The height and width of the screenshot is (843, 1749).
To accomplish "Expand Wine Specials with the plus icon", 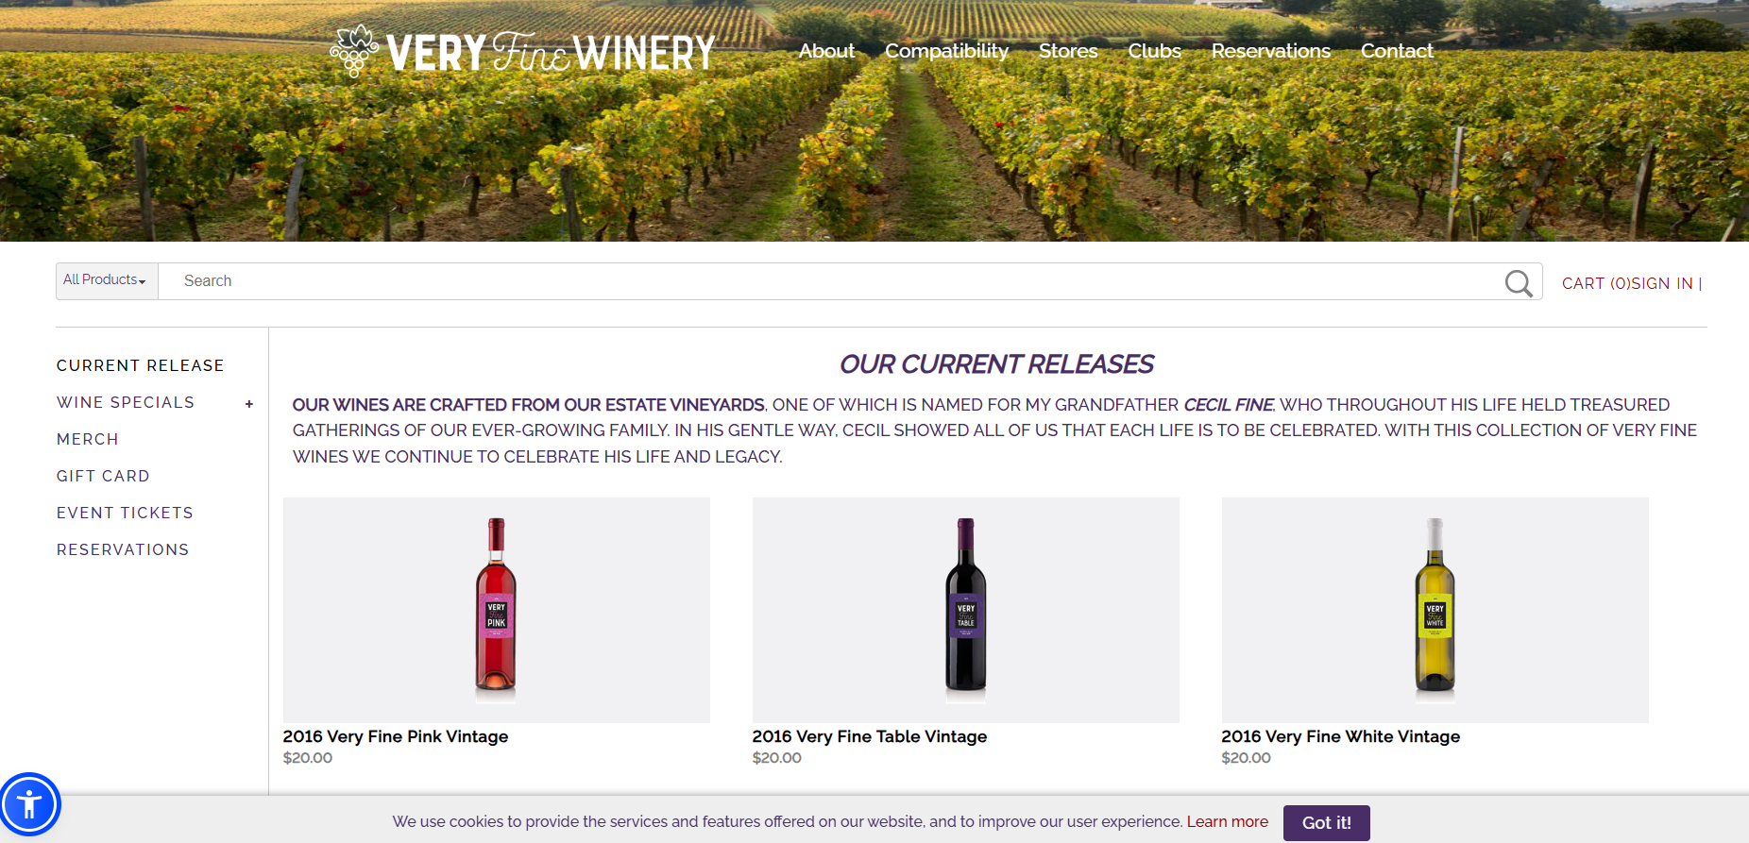I will tap(249, 404).
